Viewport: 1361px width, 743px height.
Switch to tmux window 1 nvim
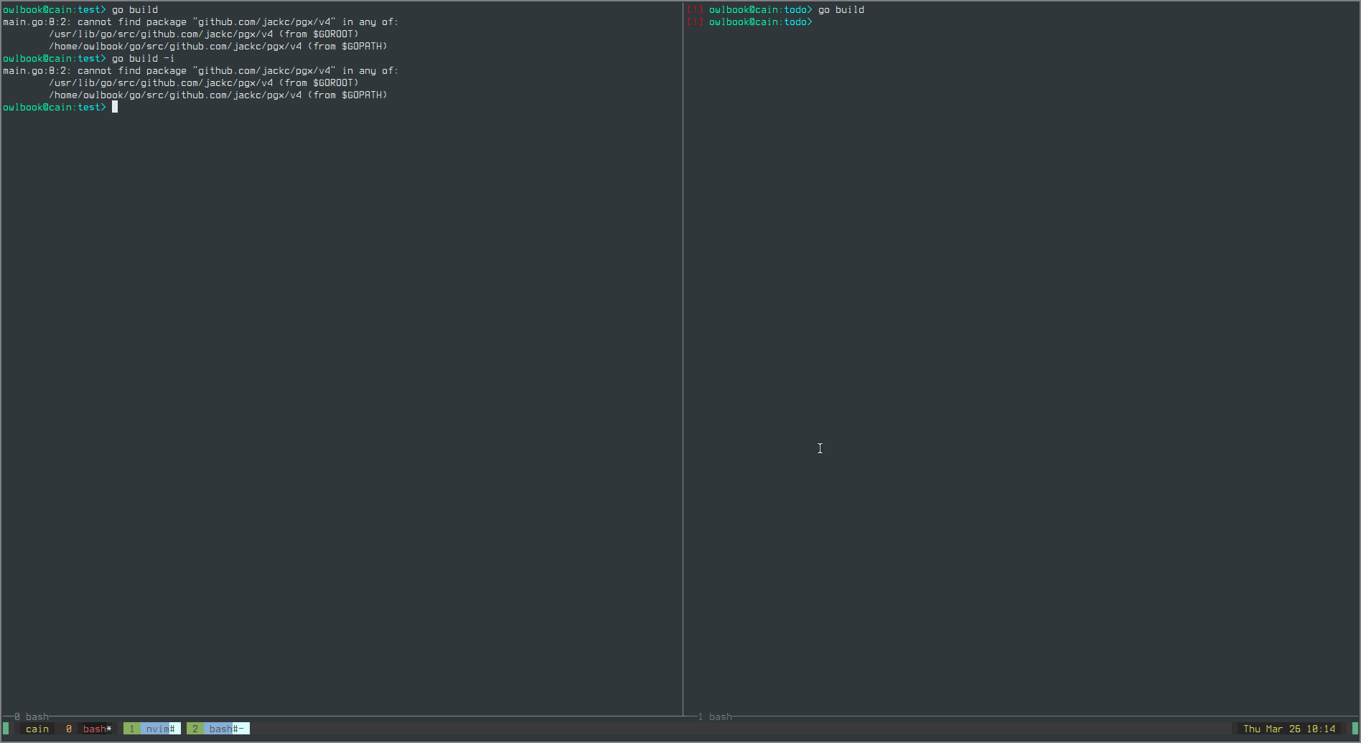point(152,729)
